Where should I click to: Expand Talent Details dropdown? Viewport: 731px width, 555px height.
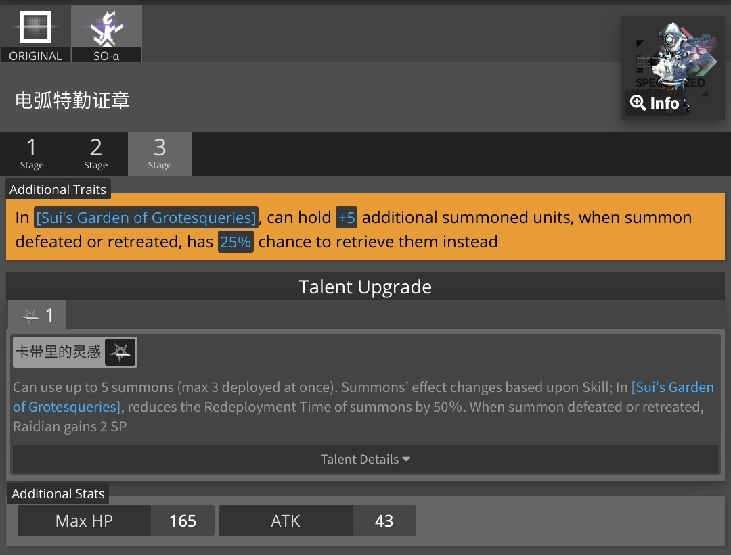pyautogui.click(x=365, y=459)
